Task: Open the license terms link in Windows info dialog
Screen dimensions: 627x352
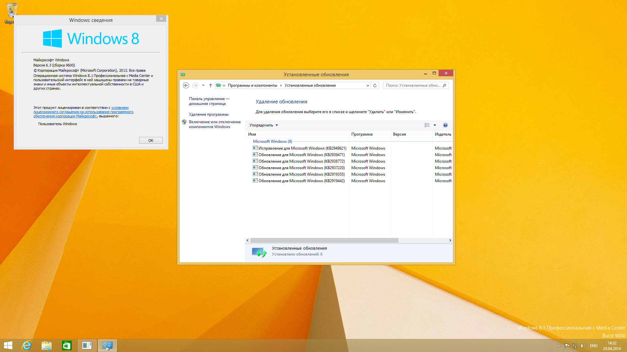Action: (x=83, y=112)
